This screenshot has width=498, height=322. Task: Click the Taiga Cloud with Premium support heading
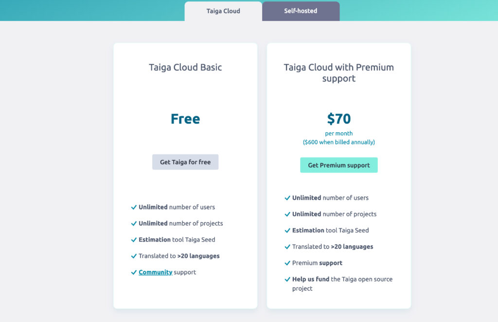[x=339, y=73]
